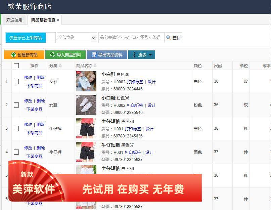
Task: Click 设计 for 牛仔短裤 黑色36
Action: [x=149, y=129]
